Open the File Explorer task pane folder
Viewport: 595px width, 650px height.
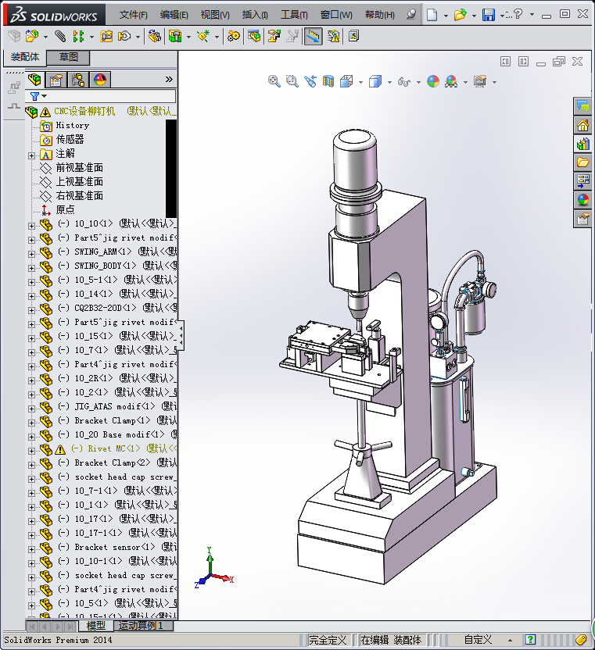(x=582, y=162)
